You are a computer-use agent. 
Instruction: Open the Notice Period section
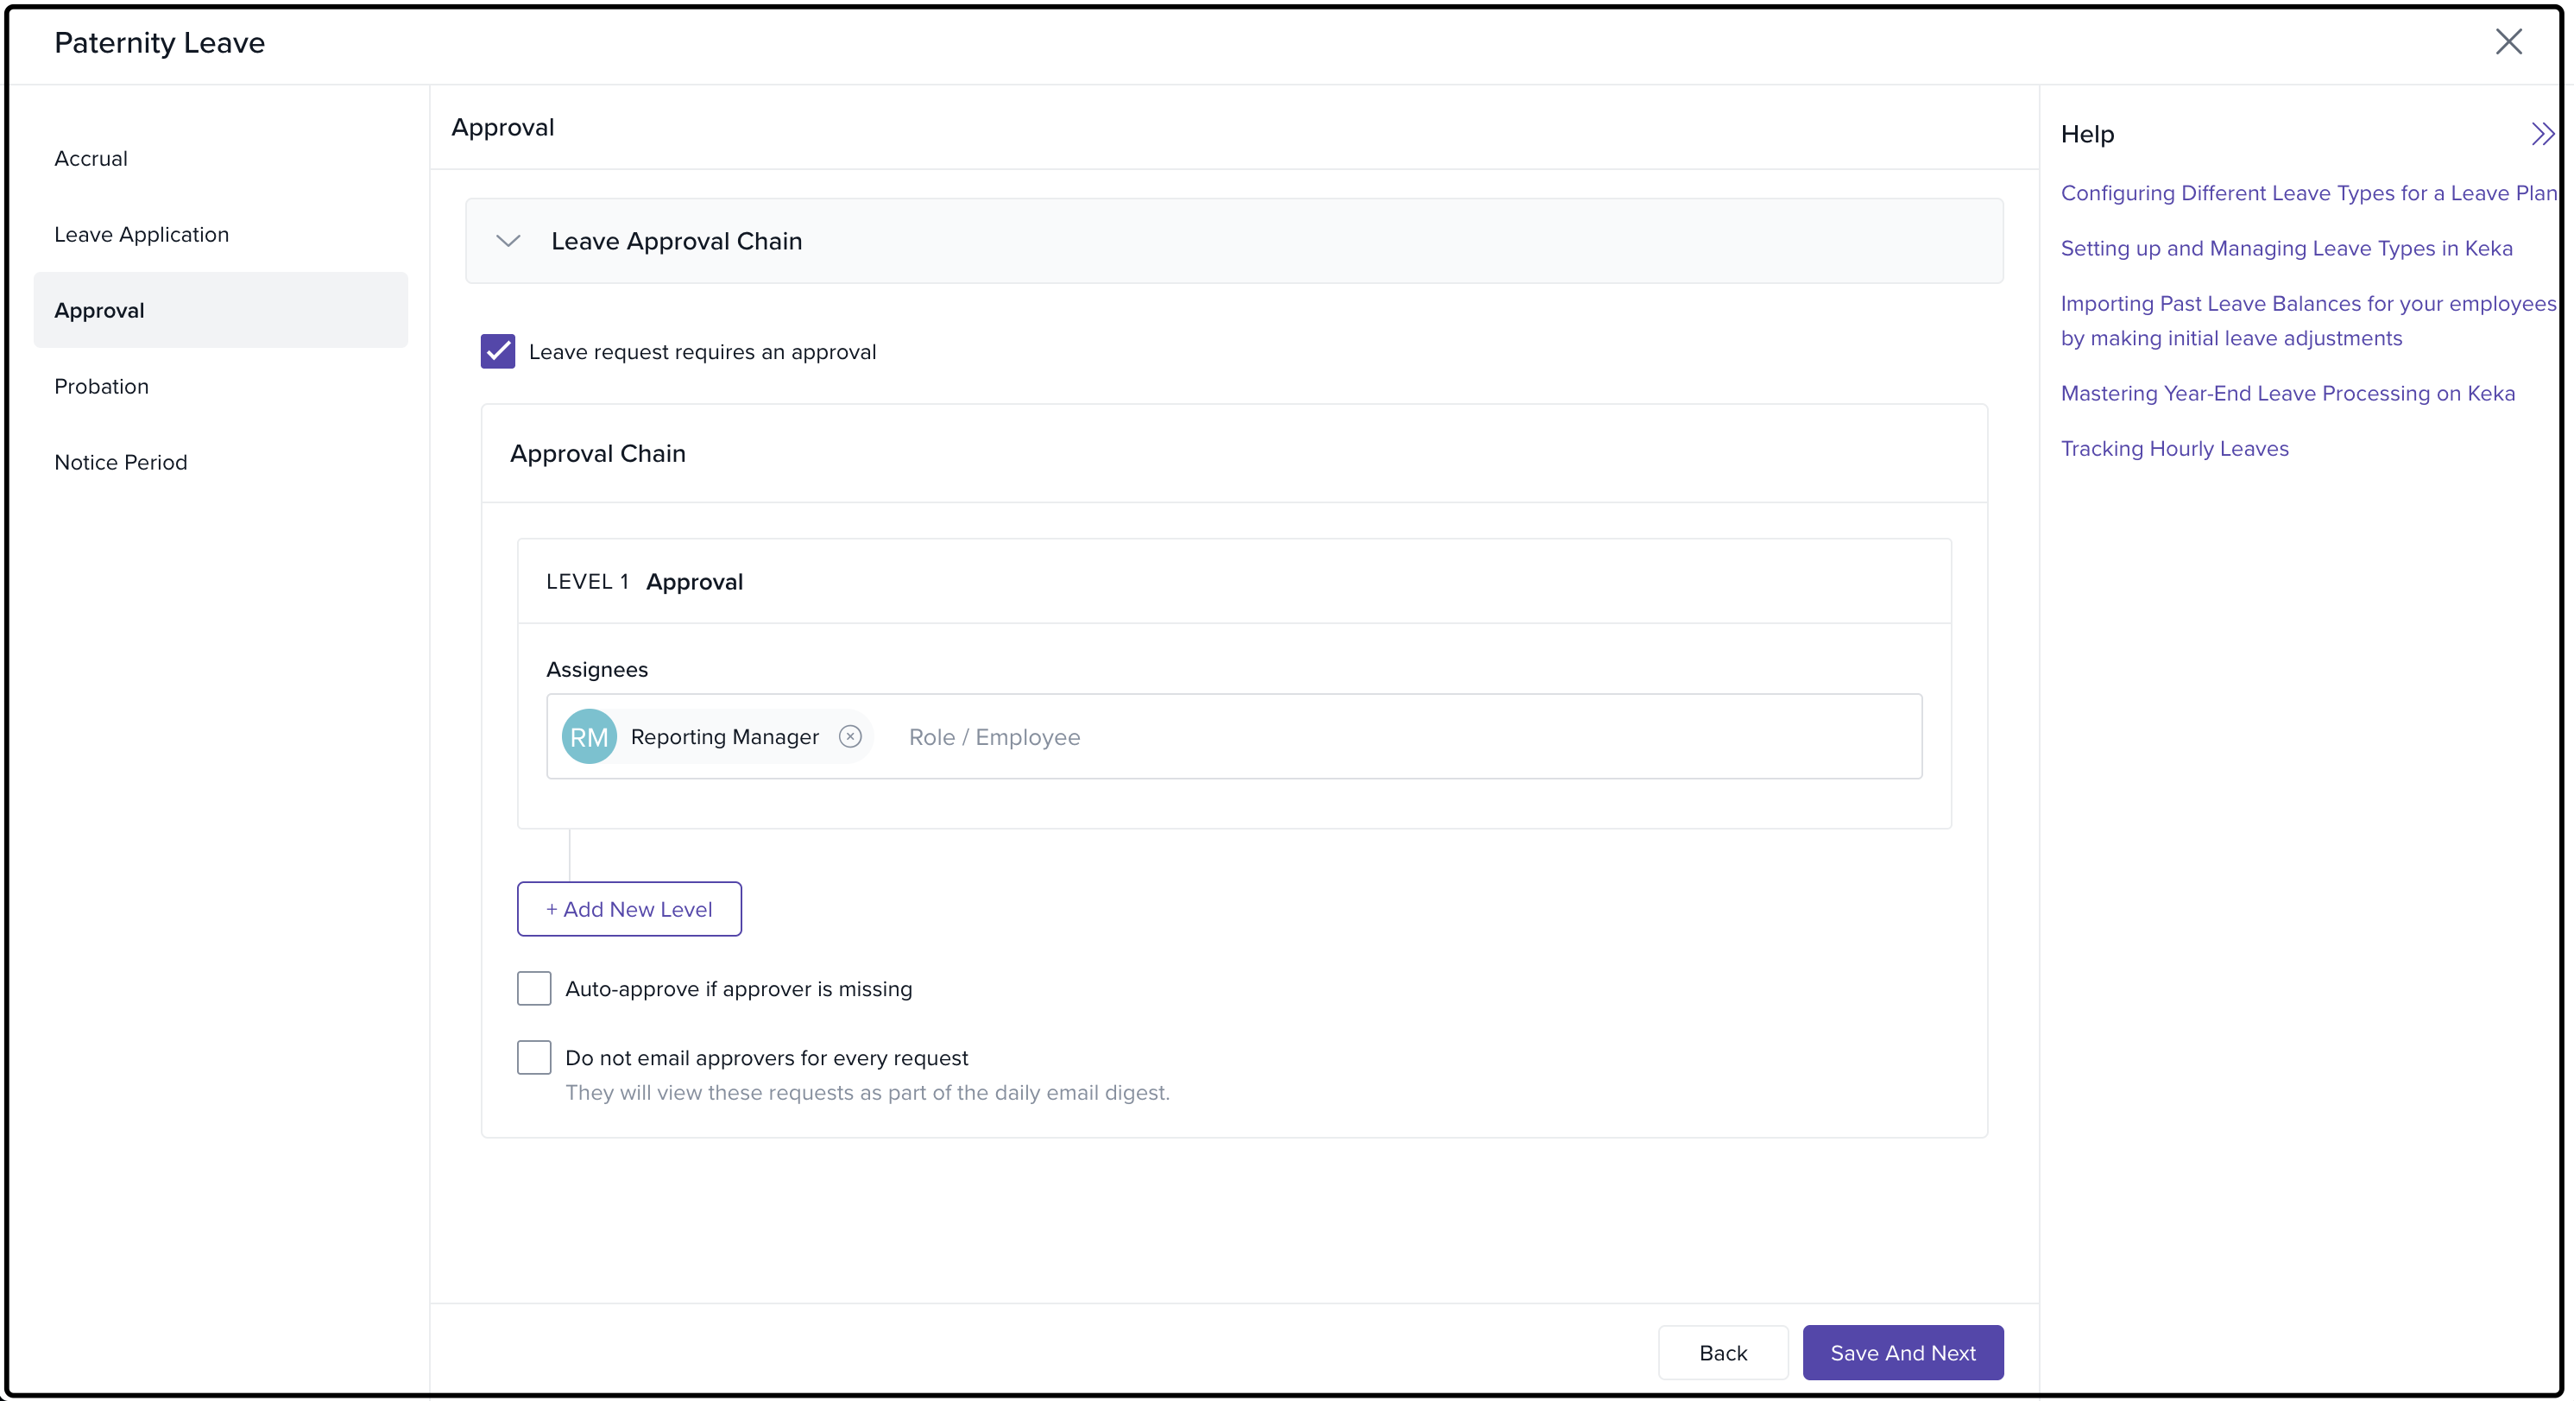[120, 463]
